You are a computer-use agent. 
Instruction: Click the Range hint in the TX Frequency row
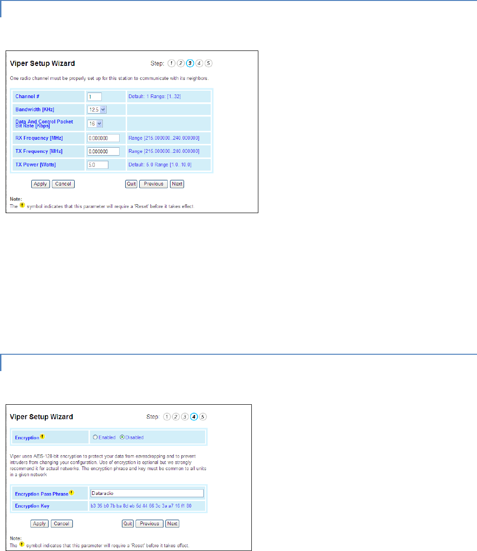click(164, 151)
